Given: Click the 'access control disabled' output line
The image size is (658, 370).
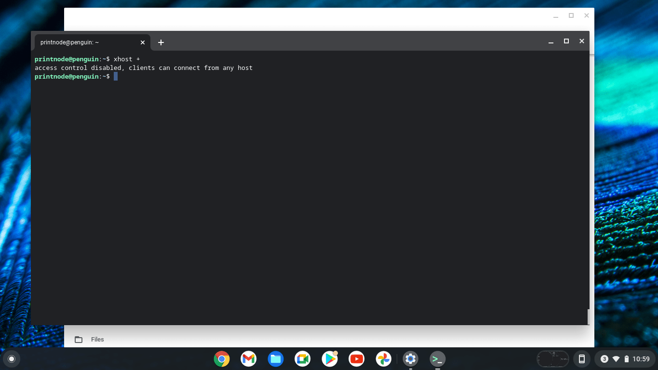Looking at the screenshot, I should [144, 68].
